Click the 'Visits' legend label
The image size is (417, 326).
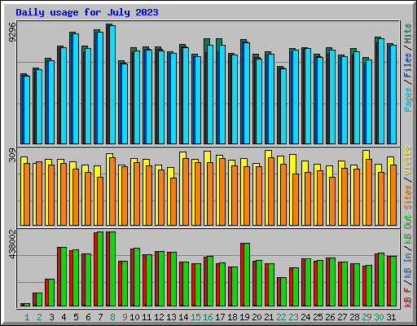click(408, 161)
